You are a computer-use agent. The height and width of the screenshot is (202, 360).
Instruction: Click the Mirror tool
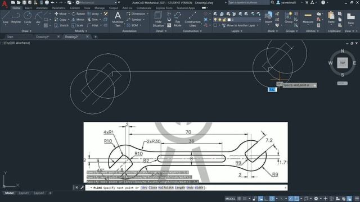(x=78, y=20)
